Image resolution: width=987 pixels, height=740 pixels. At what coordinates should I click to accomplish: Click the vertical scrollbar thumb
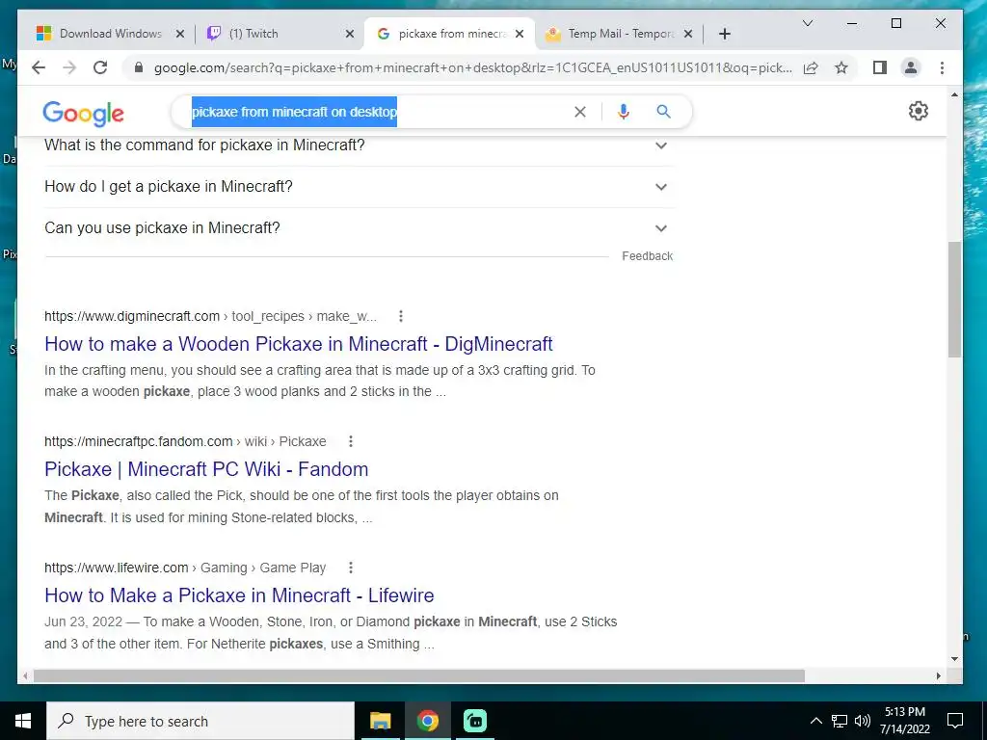tap(954, 299)
